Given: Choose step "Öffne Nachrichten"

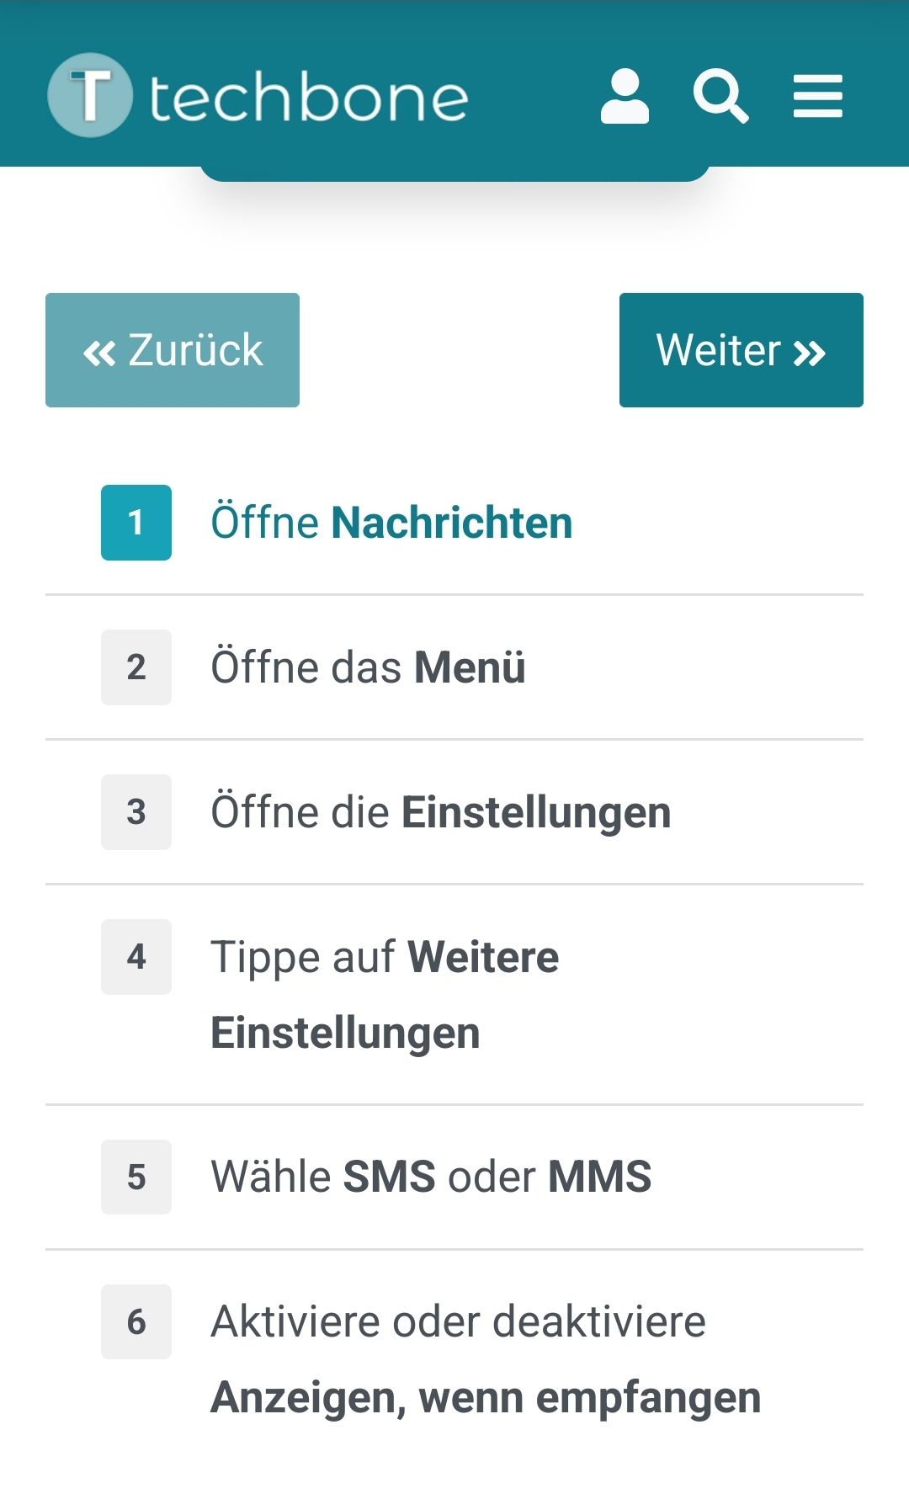Looking at the screenshot, I should click(391, 523).
